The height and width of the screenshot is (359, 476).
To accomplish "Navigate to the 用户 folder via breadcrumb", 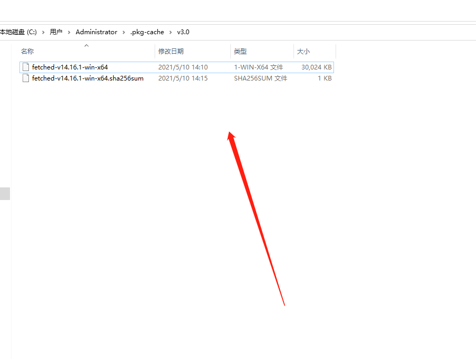I will coord(56,32).
